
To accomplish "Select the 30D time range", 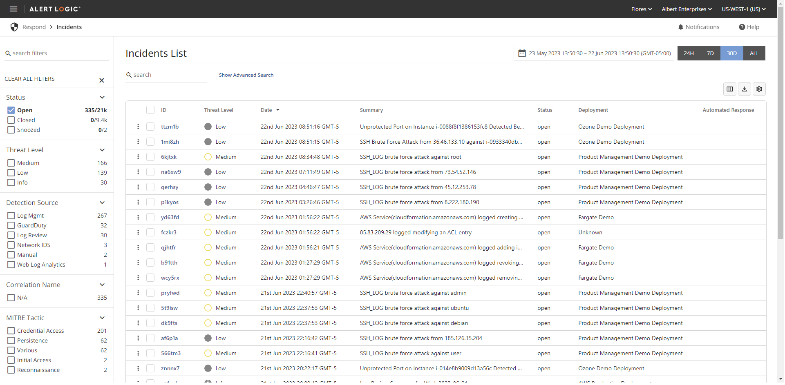I will [x=731, y=53].
